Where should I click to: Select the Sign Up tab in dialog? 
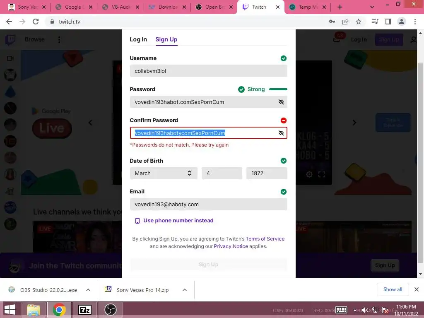pos(166,39)
